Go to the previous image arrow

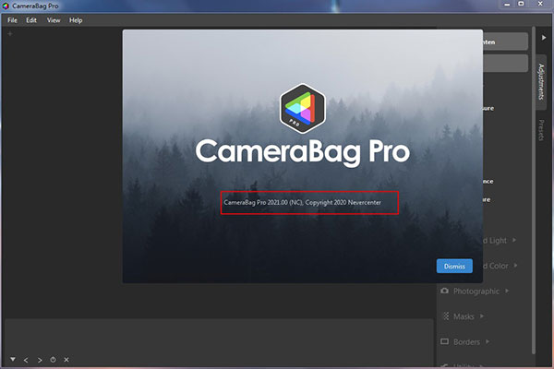26,360
